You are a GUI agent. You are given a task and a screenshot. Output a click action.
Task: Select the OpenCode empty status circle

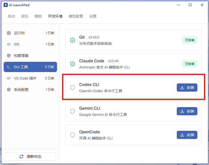(73, 135)
